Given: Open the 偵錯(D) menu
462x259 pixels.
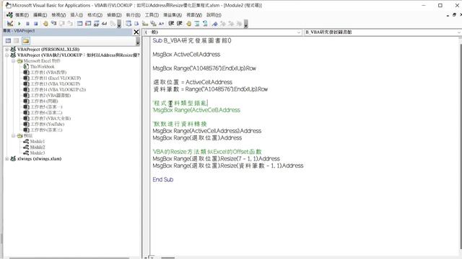Looking at the screenshot, I should point(114,15).
